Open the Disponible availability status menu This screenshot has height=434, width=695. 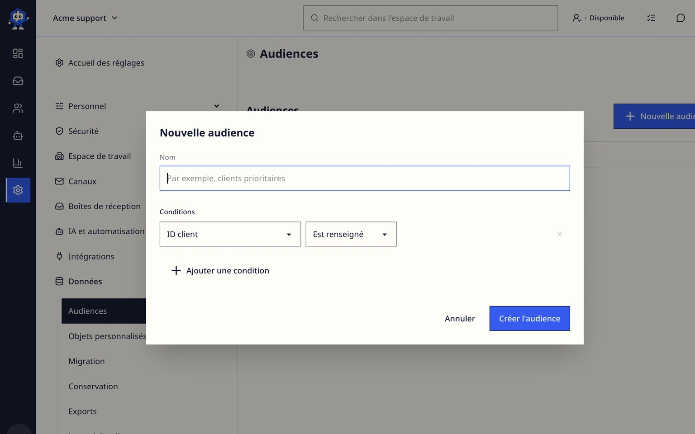tap(598, 18)
